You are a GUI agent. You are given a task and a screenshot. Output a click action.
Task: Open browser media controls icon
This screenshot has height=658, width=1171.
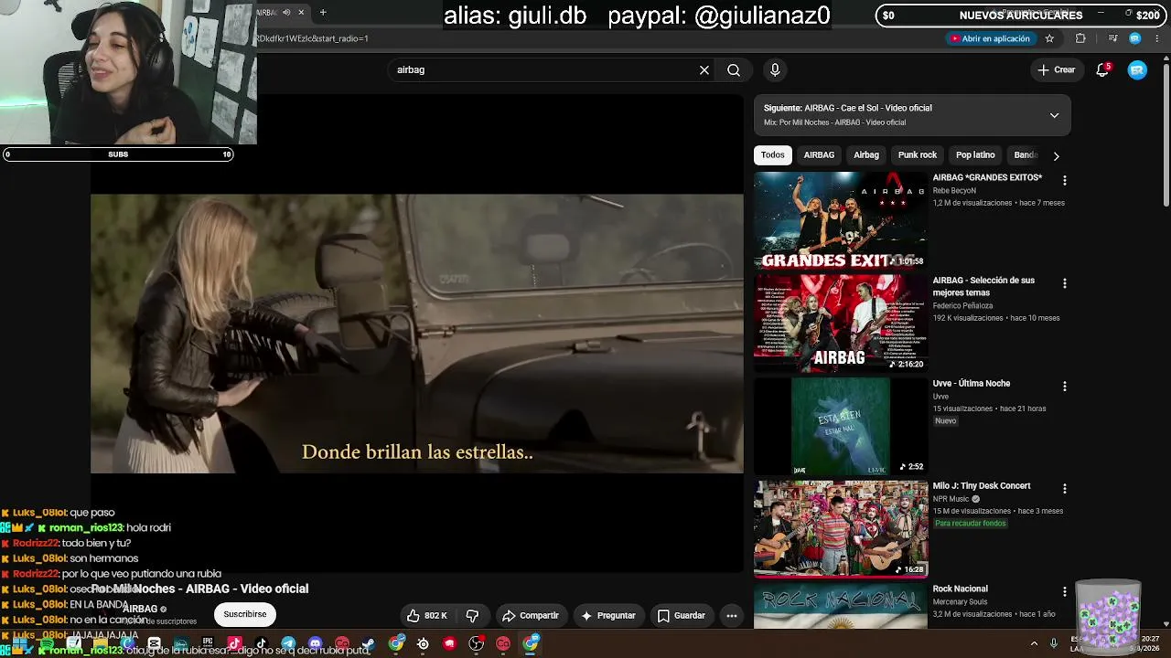click(1112, 38)
